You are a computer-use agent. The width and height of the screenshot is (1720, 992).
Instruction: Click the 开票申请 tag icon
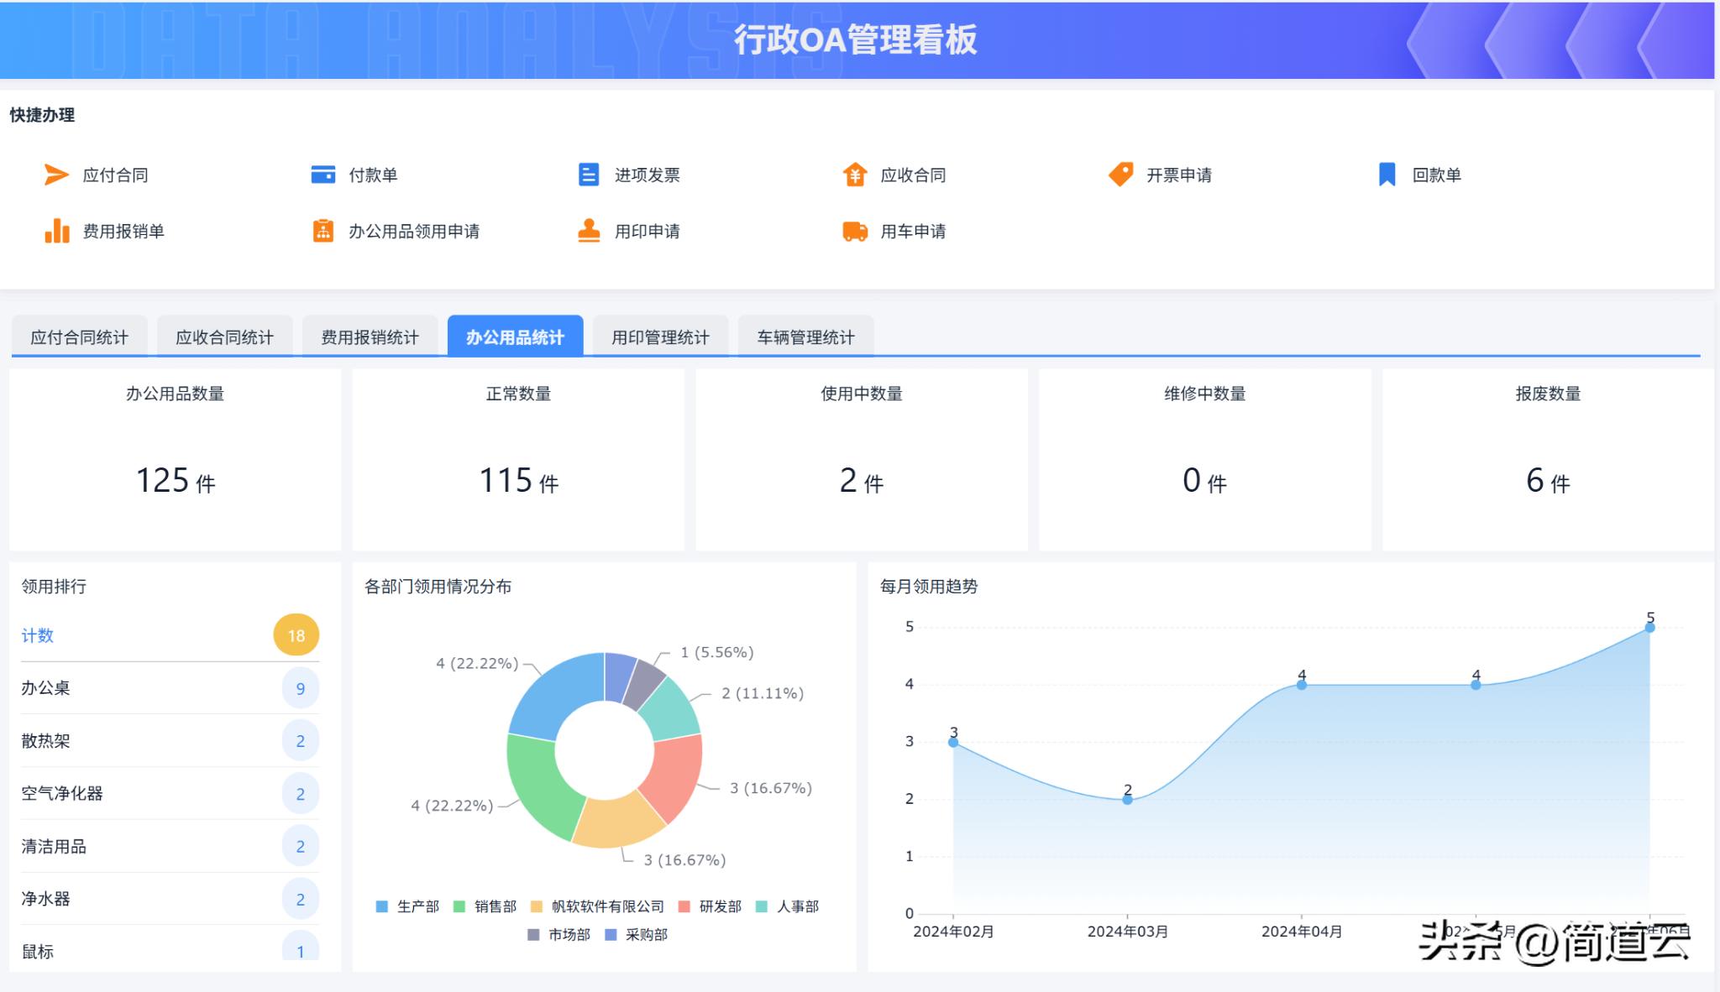coord(1121,175)
